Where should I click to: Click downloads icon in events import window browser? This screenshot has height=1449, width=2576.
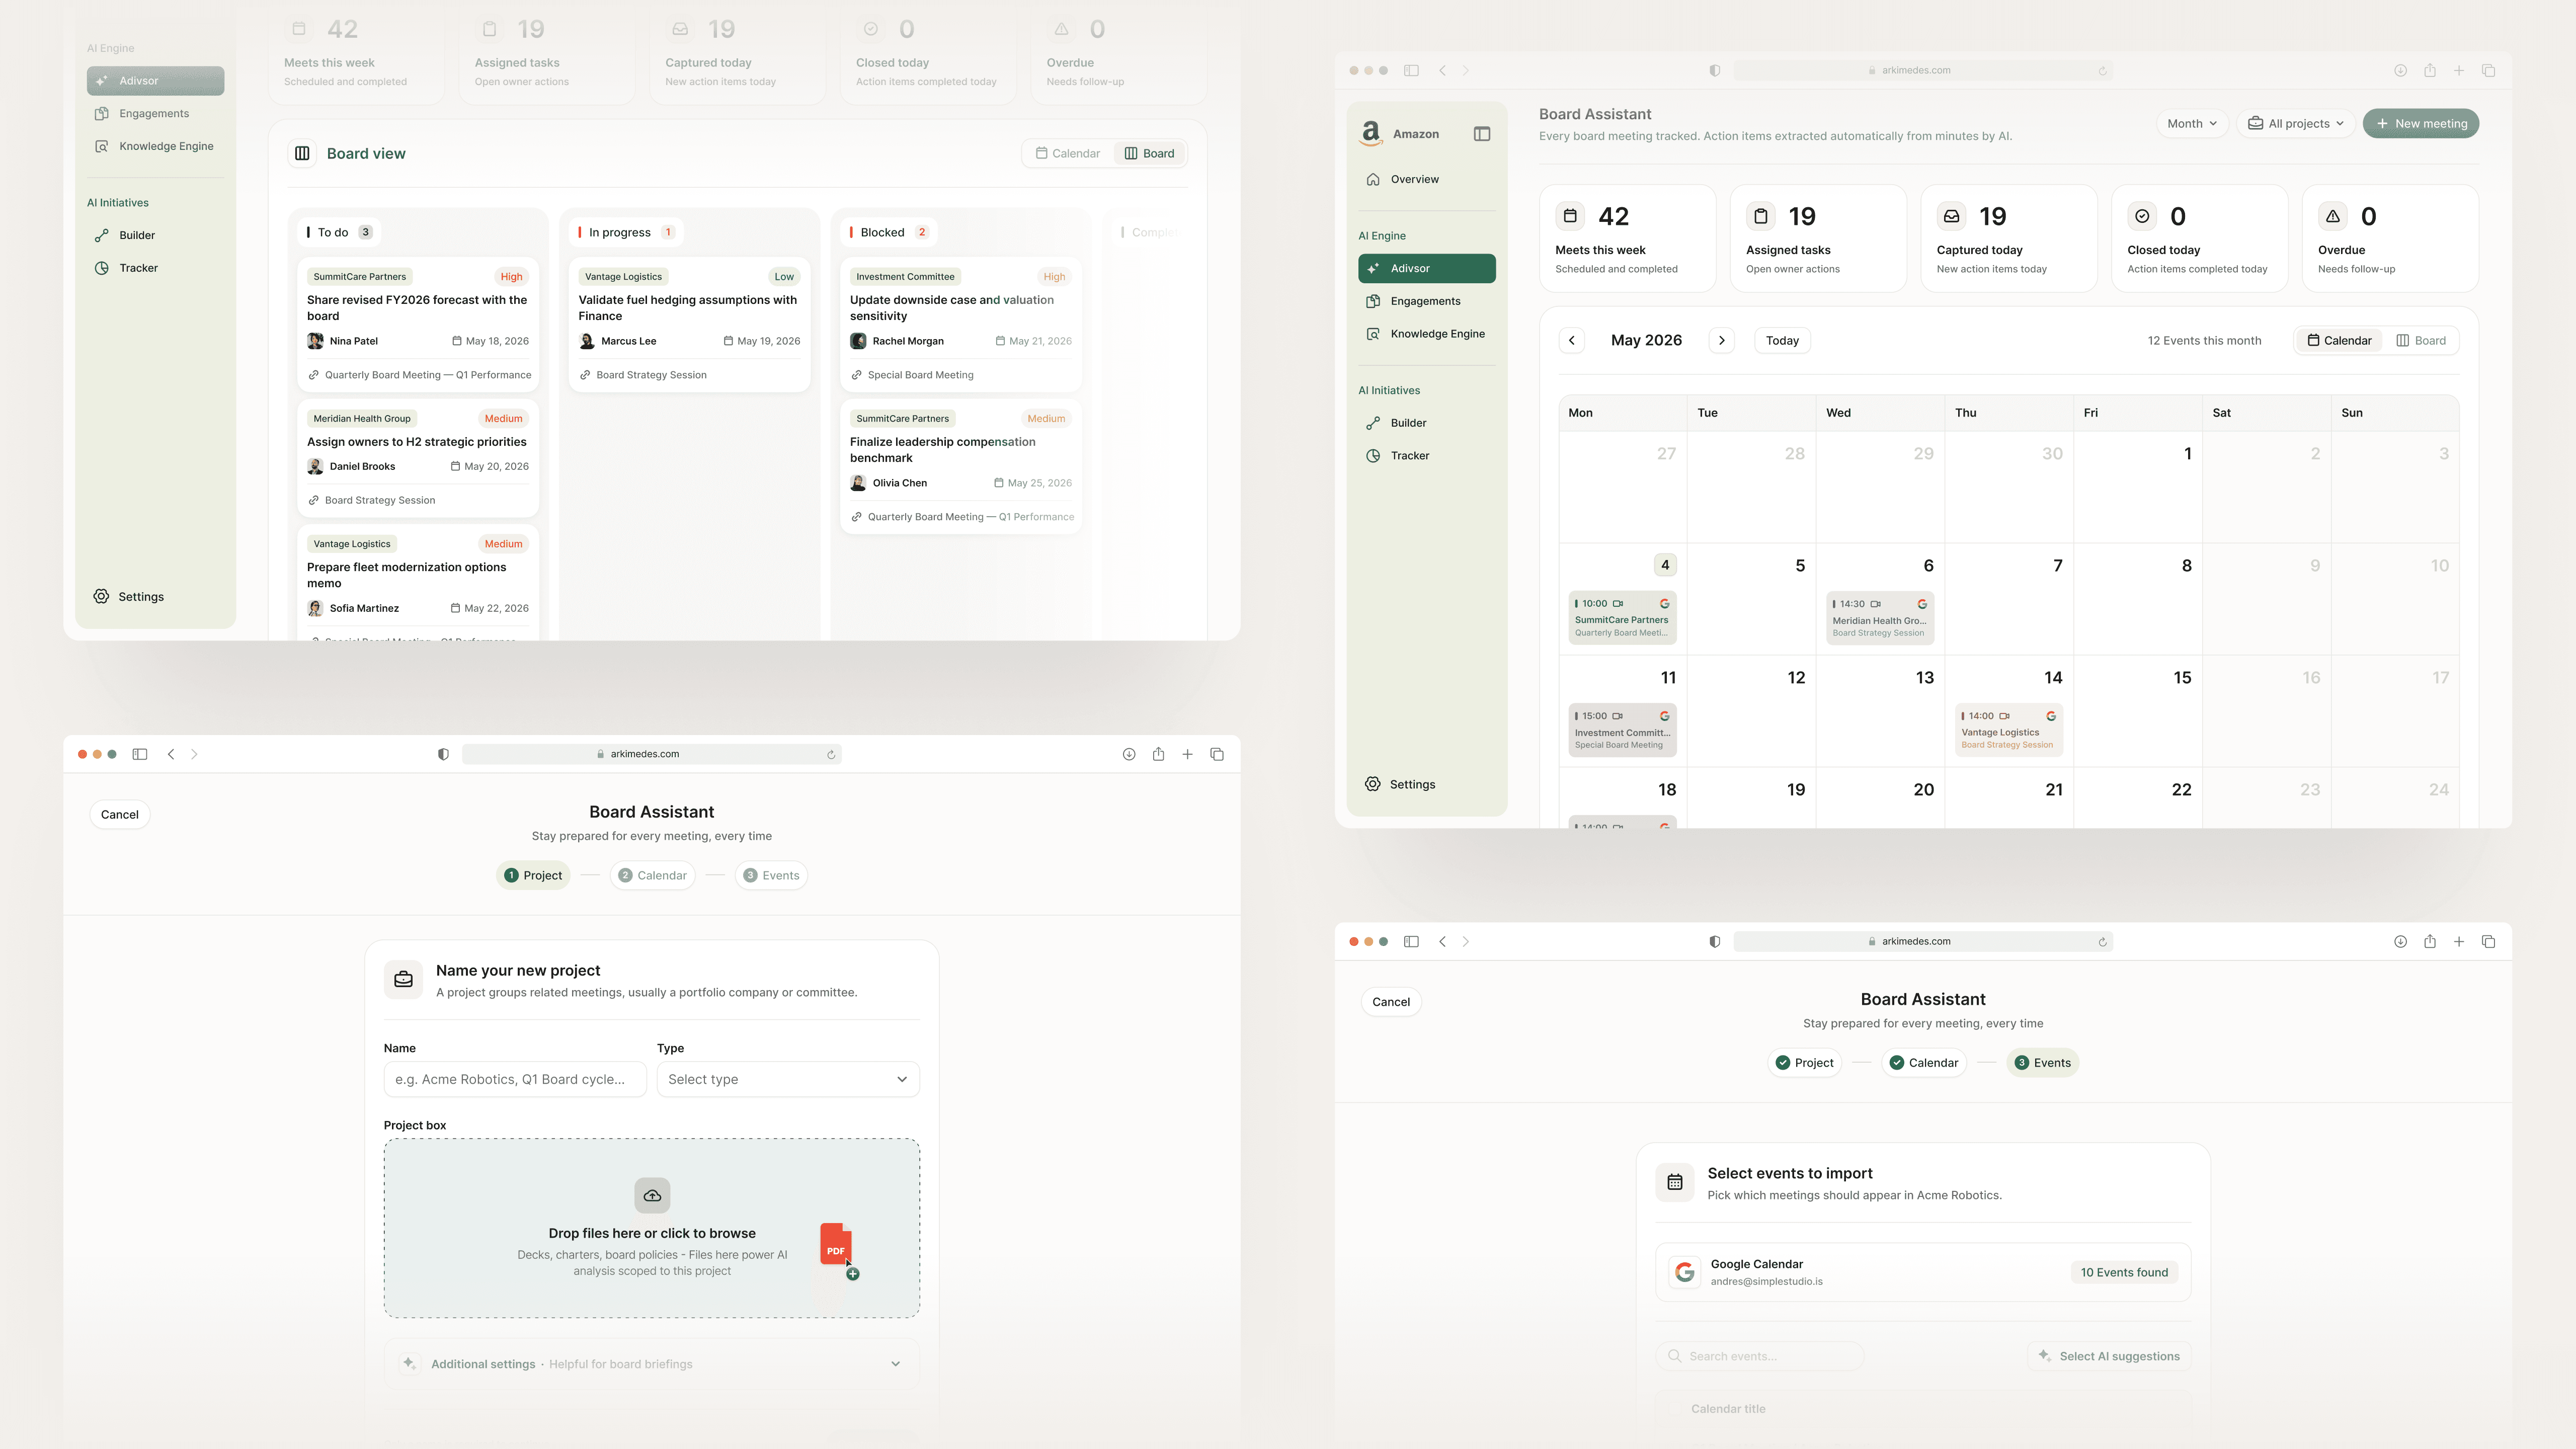2400,941
